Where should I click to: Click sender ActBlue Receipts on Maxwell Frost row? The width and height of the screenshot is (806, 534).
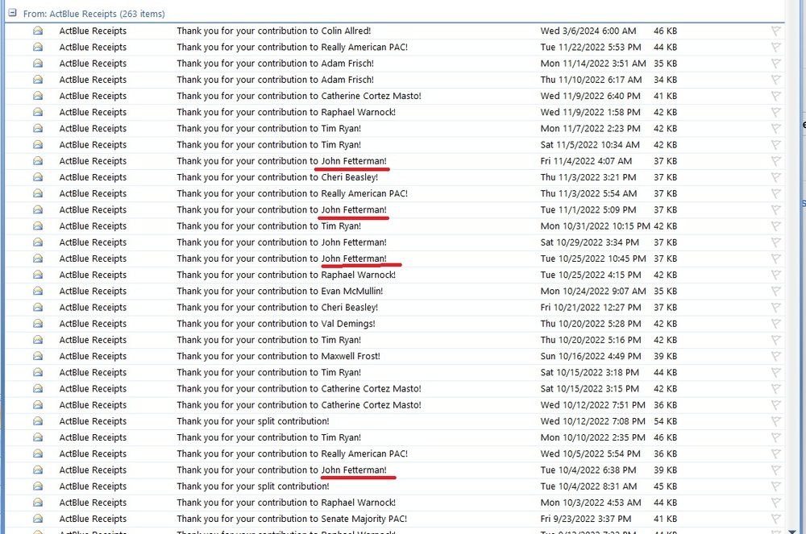tap(93, 356)
